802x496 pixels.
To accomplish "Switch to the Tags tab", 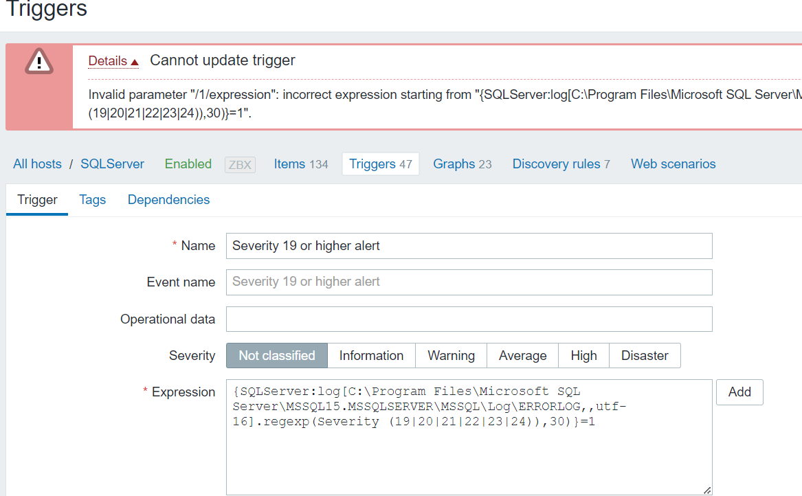I will pyautogui.click(x=92, y=200).
